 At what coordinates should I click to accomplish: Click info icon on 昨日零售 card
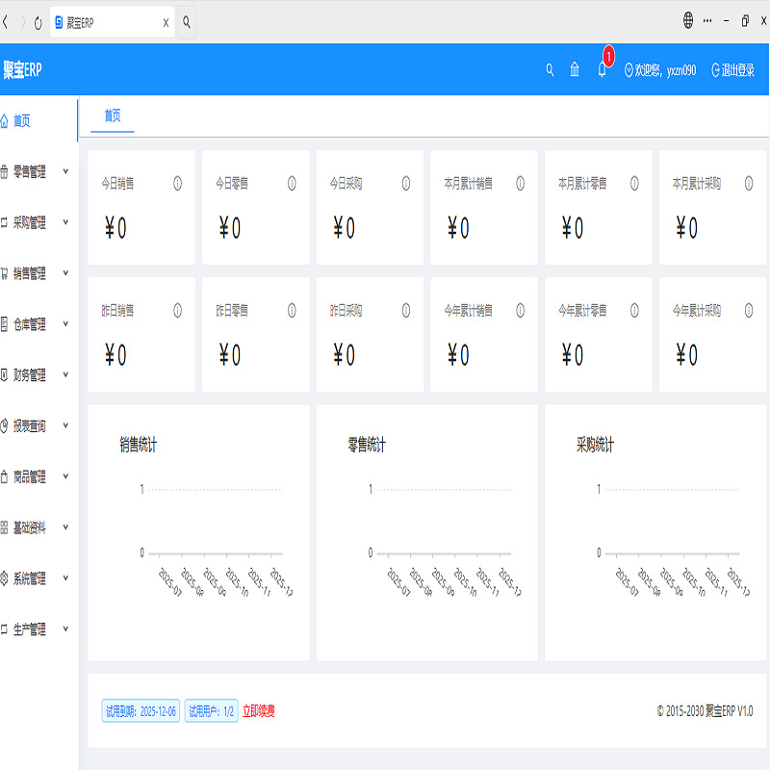291,310
